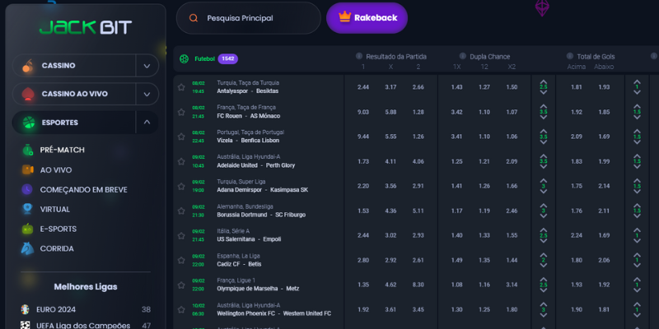The width and height of the screenshot is (659, 329).
Task: Favorite the Olympique de Marselha - Metz match
Action: click(181, 285)
